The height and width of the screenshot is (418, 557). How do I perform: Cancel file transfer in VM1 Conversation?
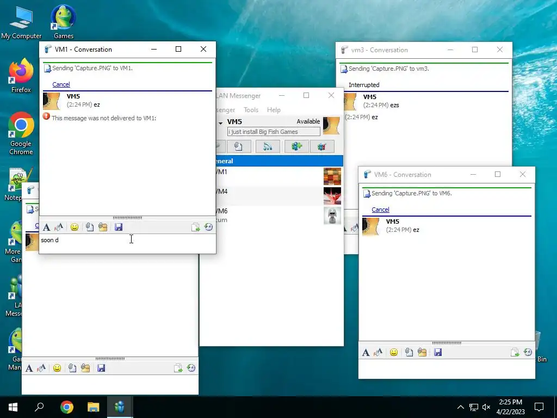61,84
